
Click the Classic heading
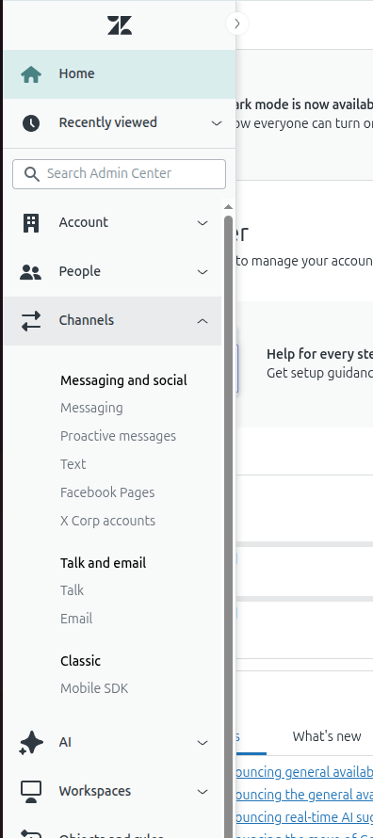pos(80,661)
